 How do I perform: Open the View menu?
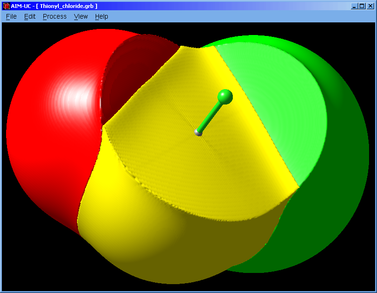81,16
